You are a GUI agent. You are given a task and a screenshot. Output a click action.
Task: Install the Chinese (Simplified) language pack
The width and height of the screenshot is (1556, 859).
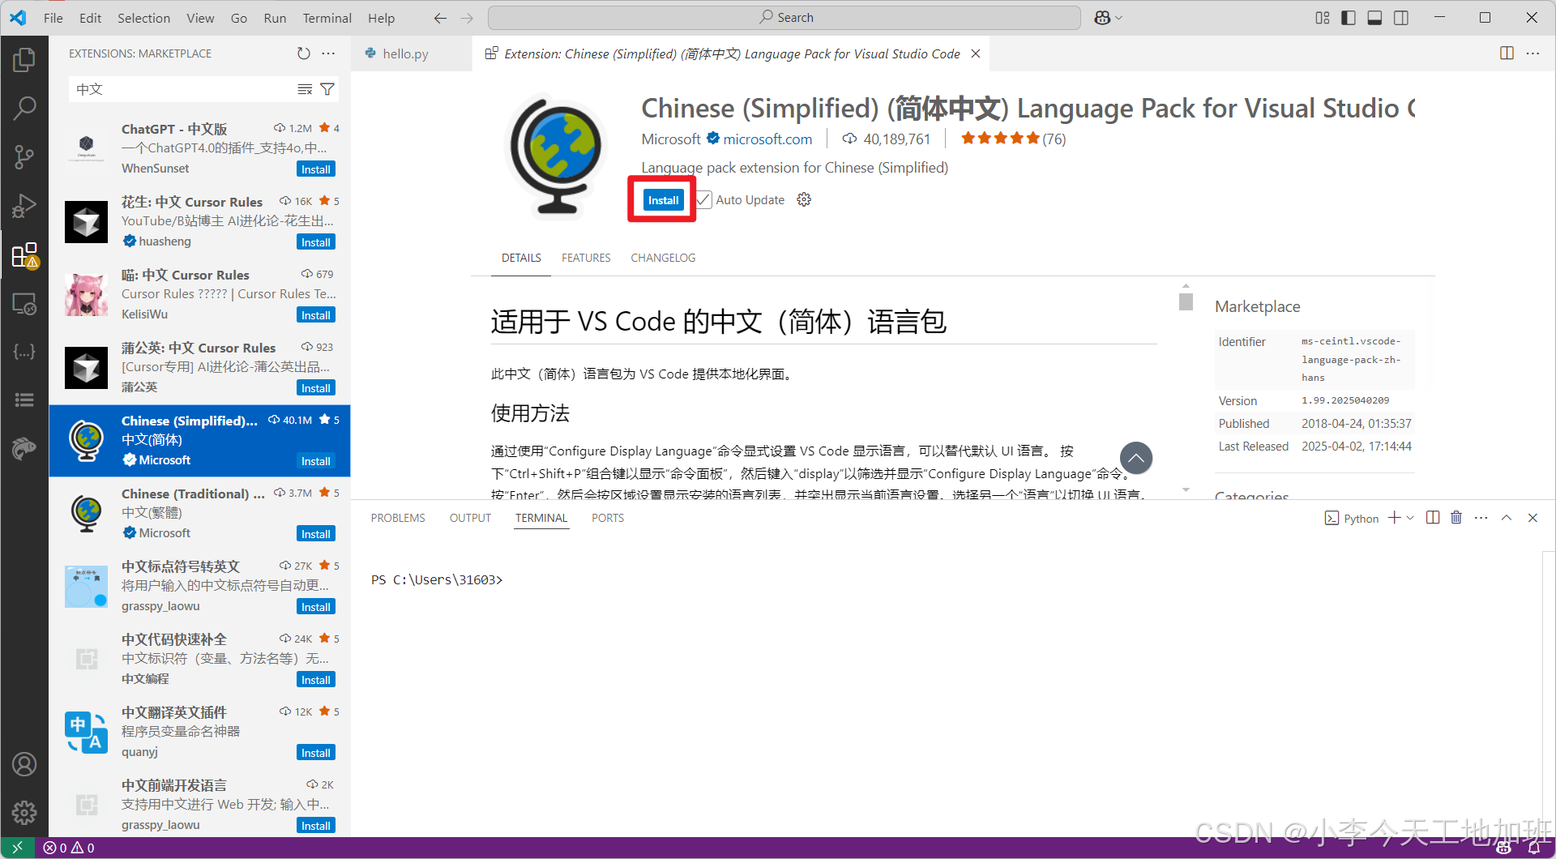pos(663,200)
